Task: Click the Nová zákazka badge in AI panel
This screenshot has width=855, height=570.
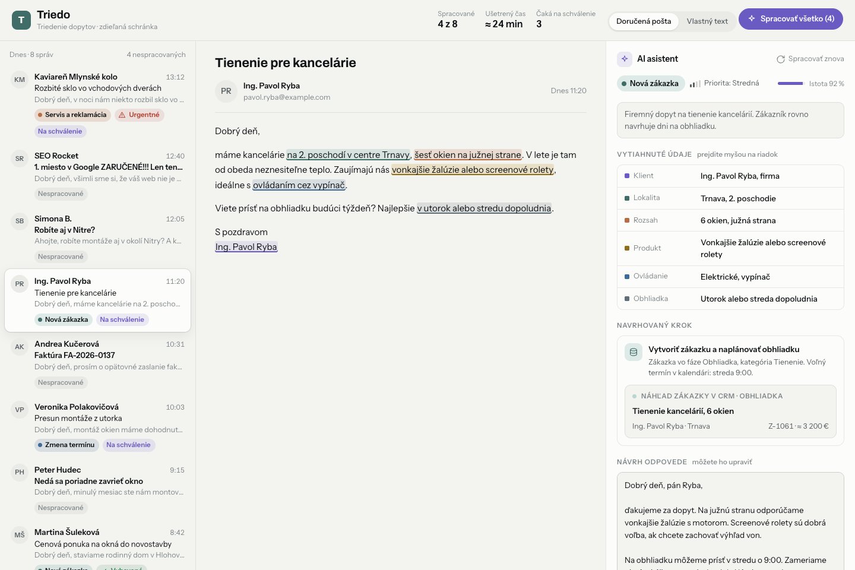Action: pyautogui.click(x=651, y=84)
